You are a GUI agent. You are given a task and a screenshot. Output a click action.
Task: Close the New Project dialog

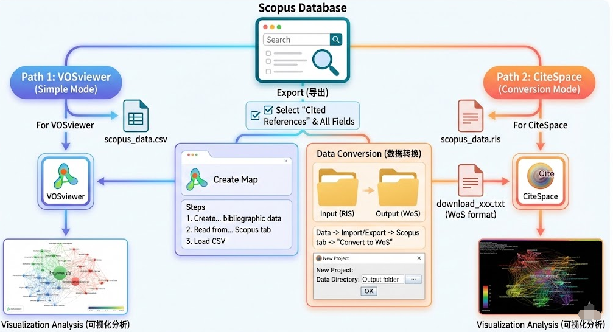pyautogui.click(x=418, y=258)
